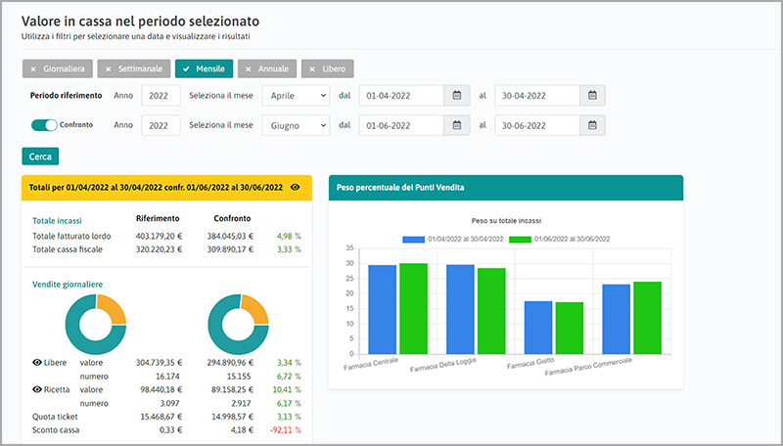Click the eye icon beside Libere
Viewport: 783px width, 446px height.
point(37,362)
